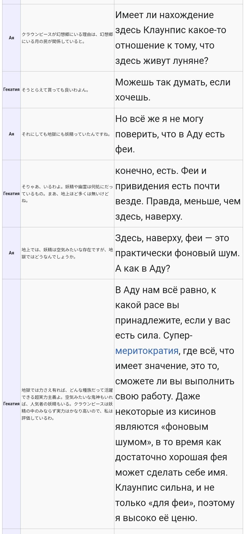The width and height of the screenshot is (248, 534).
Task: Click the Ая label beside the Клаунпис question
Action: (11, 38)
